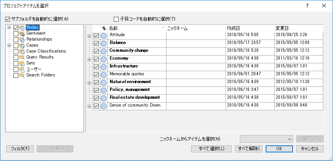Screen dimensions: 333x161
Task: Click the Sentiment folder icon
Action: tap(22, 34)
